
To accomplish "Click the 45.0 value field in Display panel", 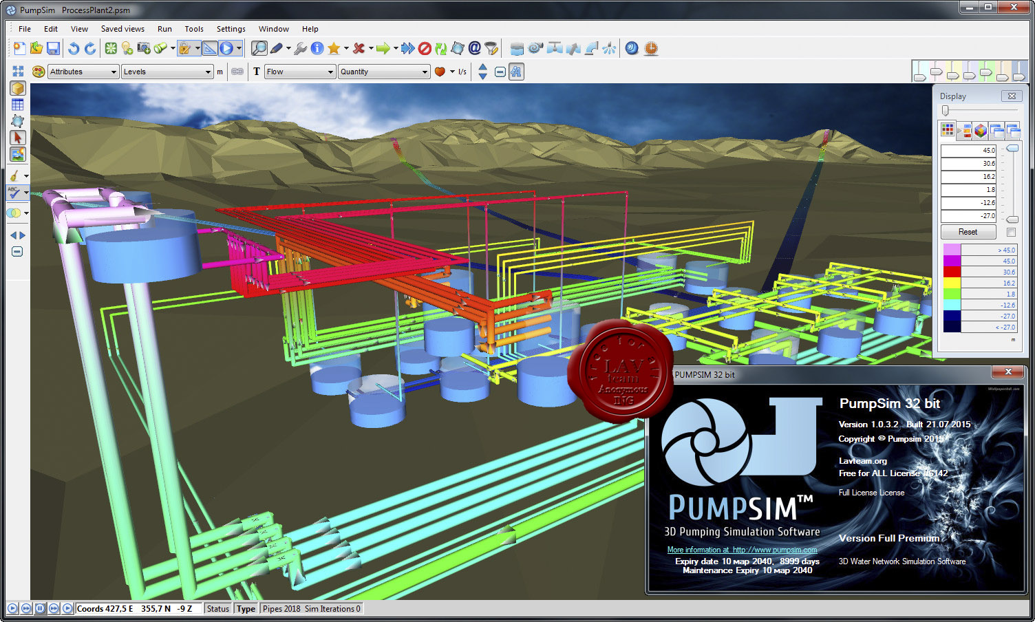I will pos(968,150).
